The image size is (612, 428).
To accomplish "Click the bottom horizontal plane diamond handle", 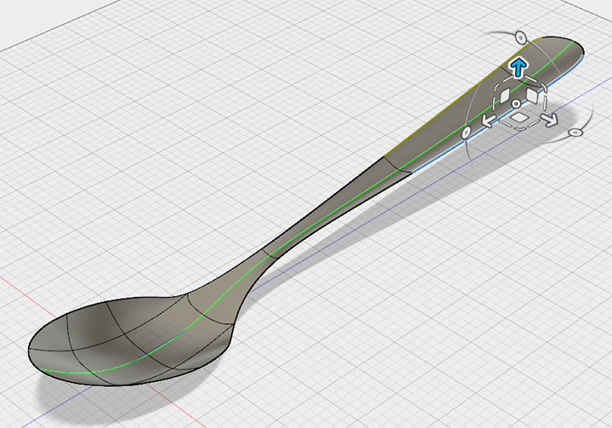I will click(x=518, y=117).
